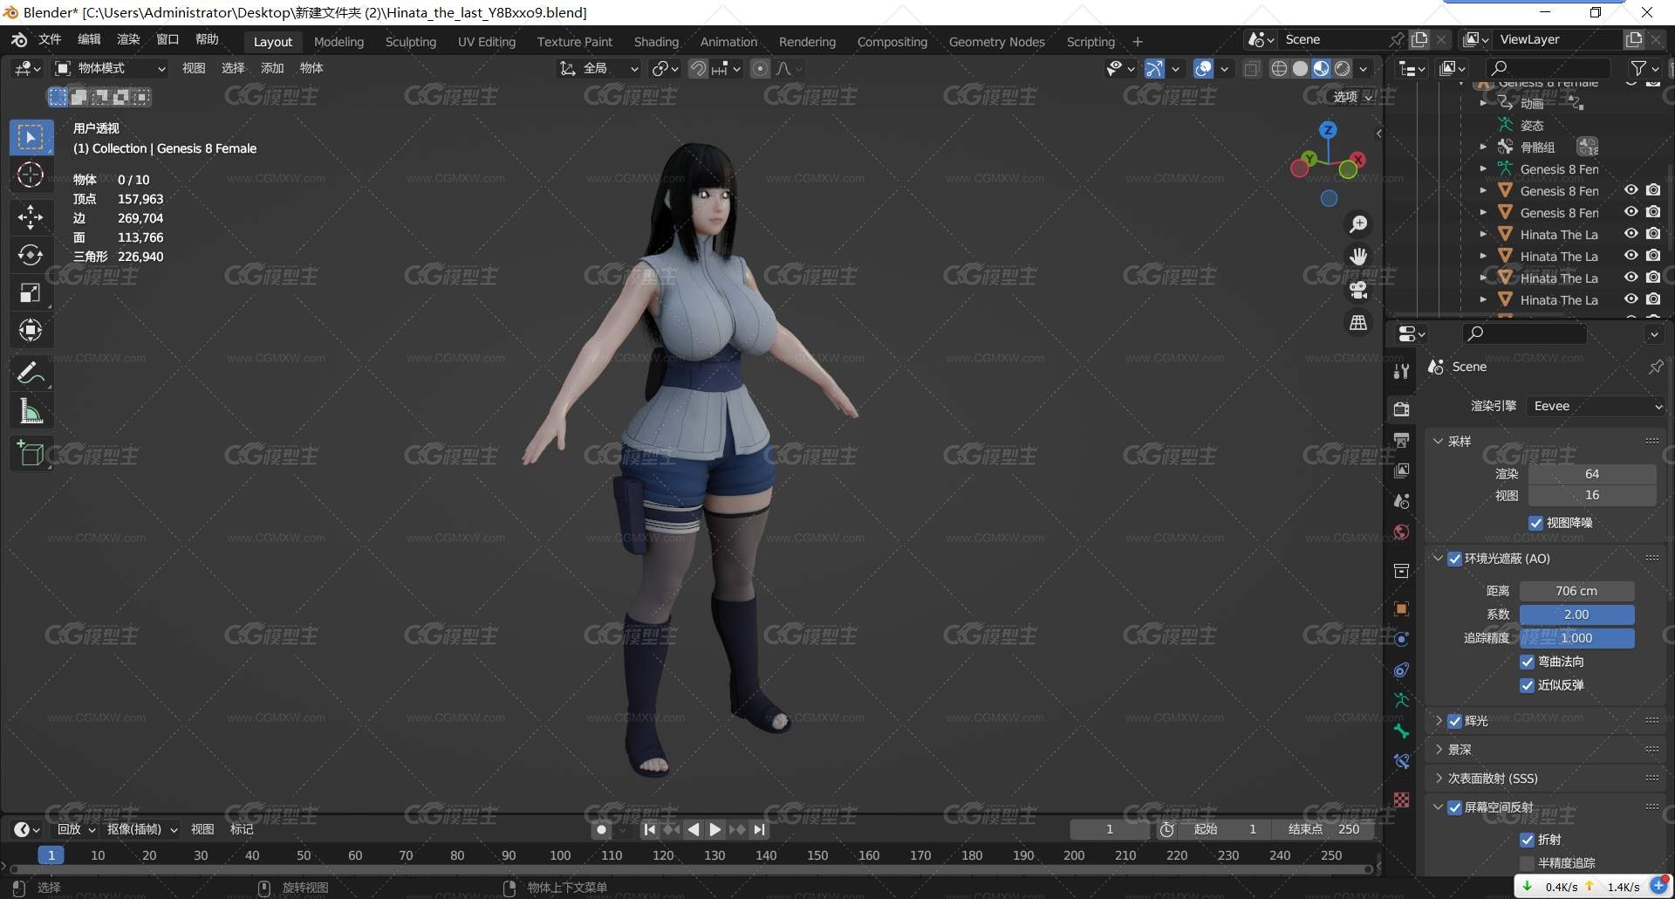
Task: Open the Bone properties tab
Action: 1401,731
